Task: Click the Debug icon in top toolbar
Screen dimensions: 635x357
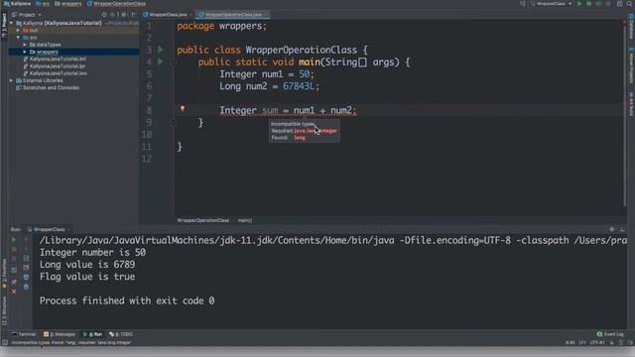Action: coord(588,4)
